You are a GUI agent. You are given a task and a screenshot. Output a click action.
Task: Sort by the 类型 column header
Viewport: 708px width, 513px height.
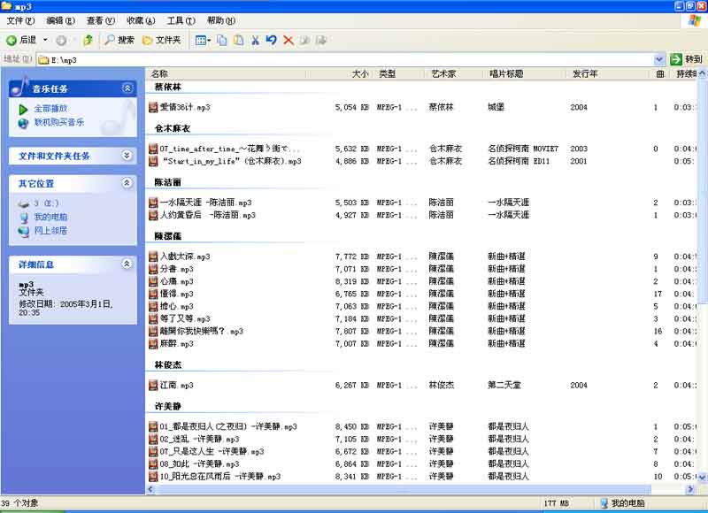click(399, 73)
